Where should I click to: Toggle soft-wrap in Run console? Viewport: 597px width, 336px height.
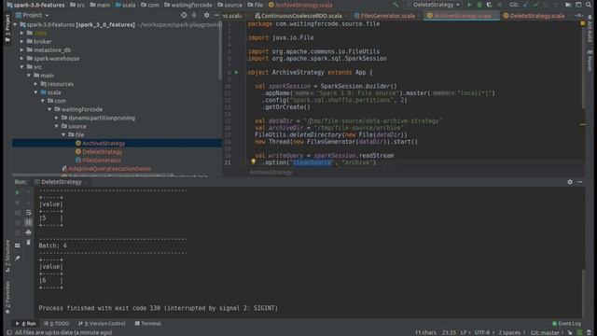tap(29, 213)
